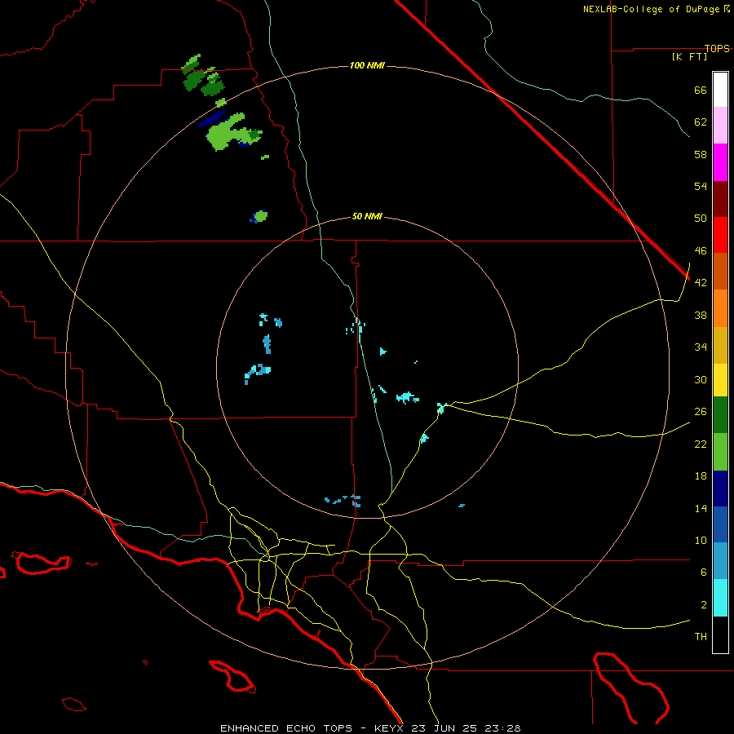Click the bright red legend swatch
Viewport: 734px width, 734px height.
pos(720,235)
